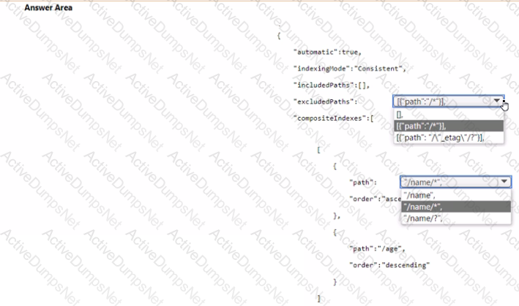Screen dimensions: 519x306
Task: Open the composite index path dropdown arrow
Action: click(504, 182)
